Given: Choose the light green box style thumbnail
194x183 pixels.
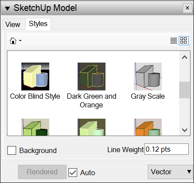Looking at the screenshot, I should point(35,127).
